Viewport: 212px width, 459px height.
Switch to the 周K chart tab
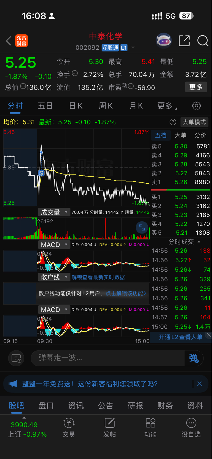106,106
